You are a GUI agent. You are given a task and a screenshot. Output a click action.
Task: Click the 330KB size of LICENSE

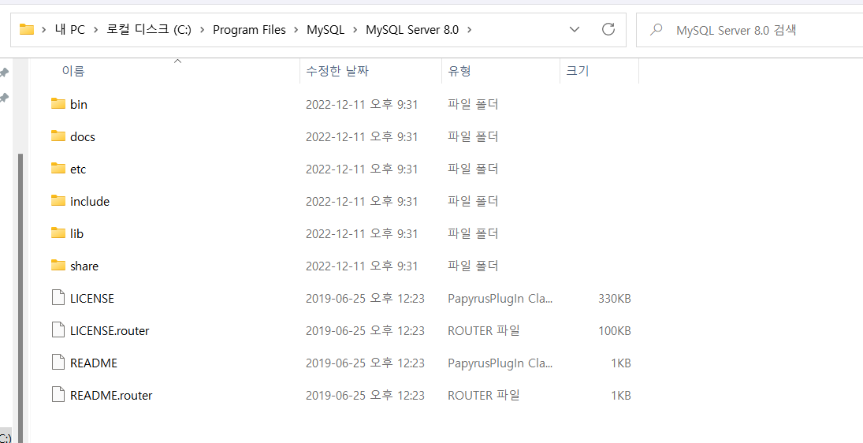[614, 298]
